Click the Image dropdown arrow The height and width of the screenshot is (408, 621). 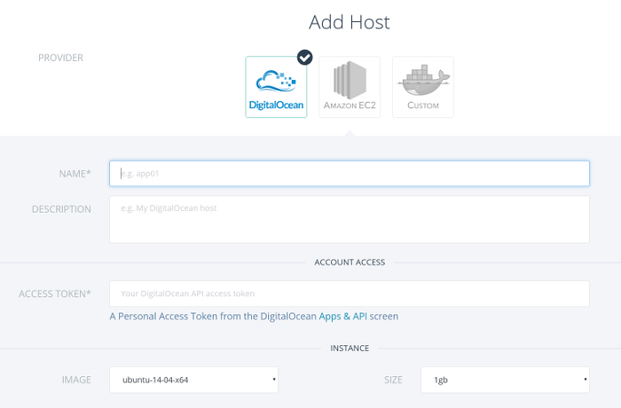click(x=274, y=380)
